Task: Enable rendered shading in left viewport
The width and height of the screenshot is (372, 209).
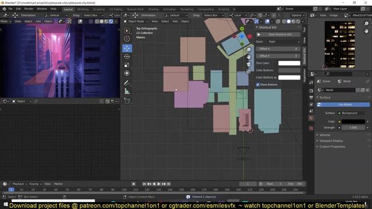Action: point(111,21)
